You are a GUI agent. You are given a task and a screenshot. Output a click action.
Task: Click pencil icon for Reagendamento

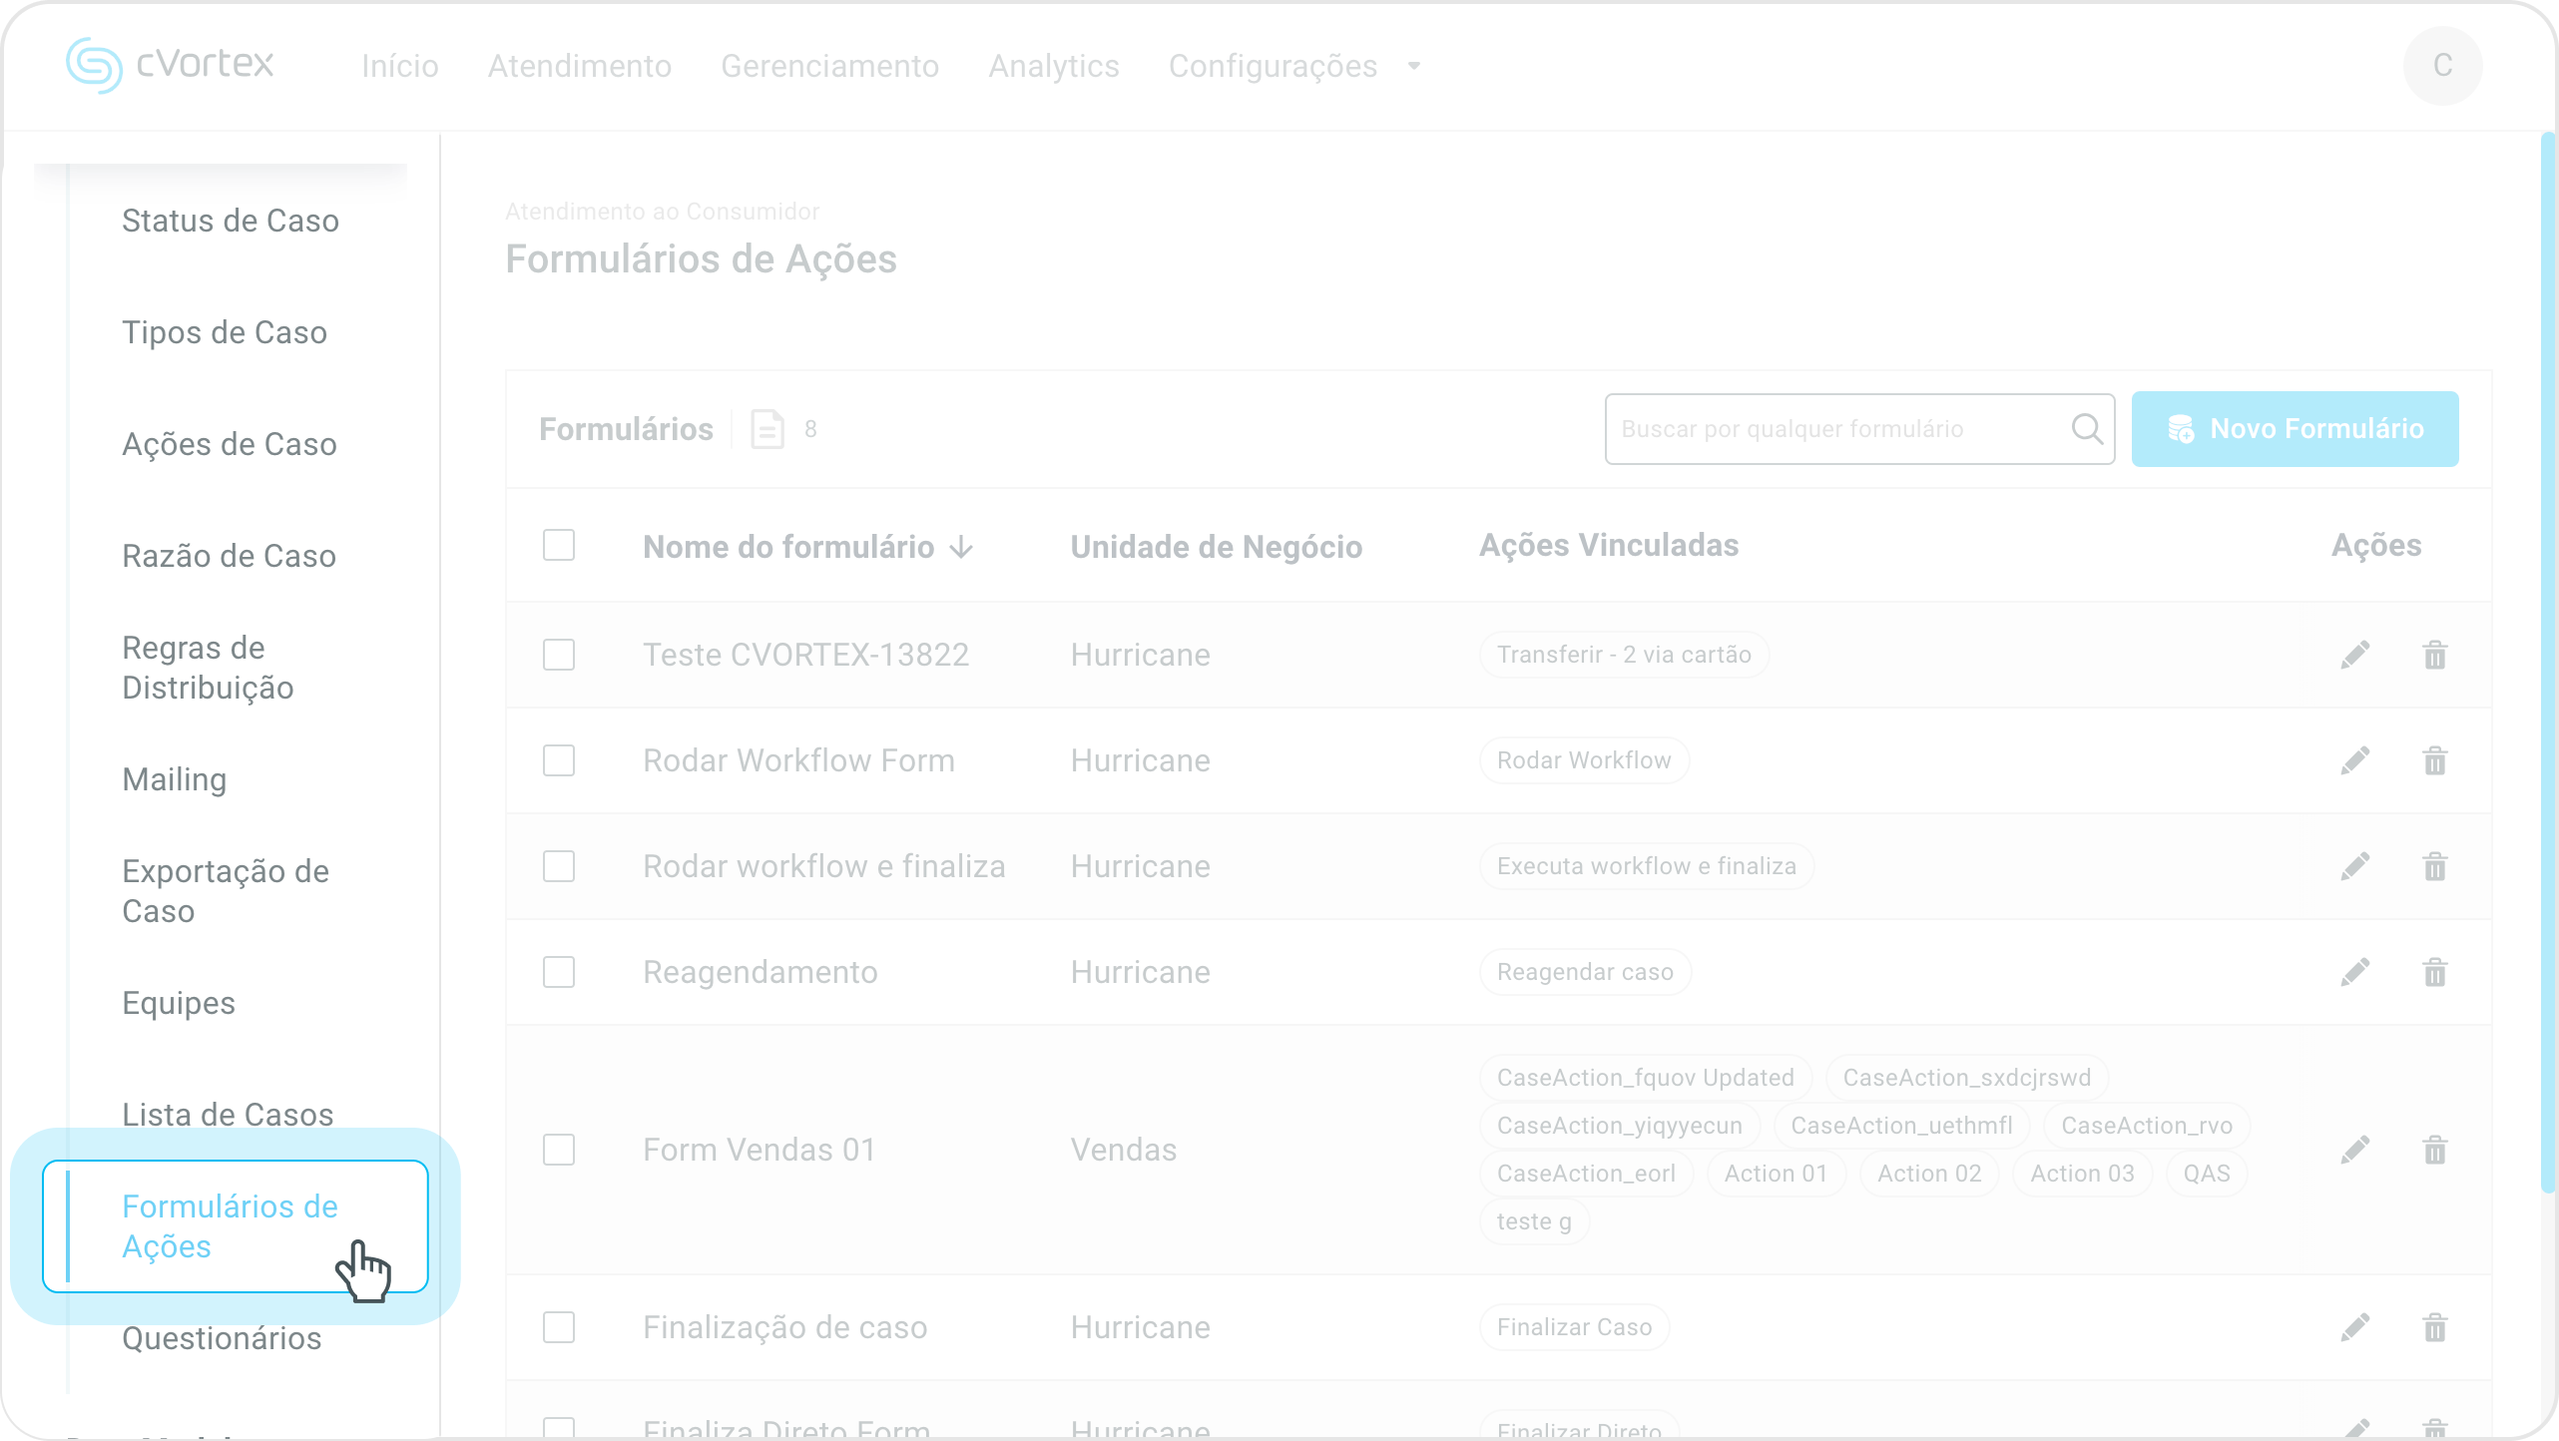click(x=2354, y=973)
